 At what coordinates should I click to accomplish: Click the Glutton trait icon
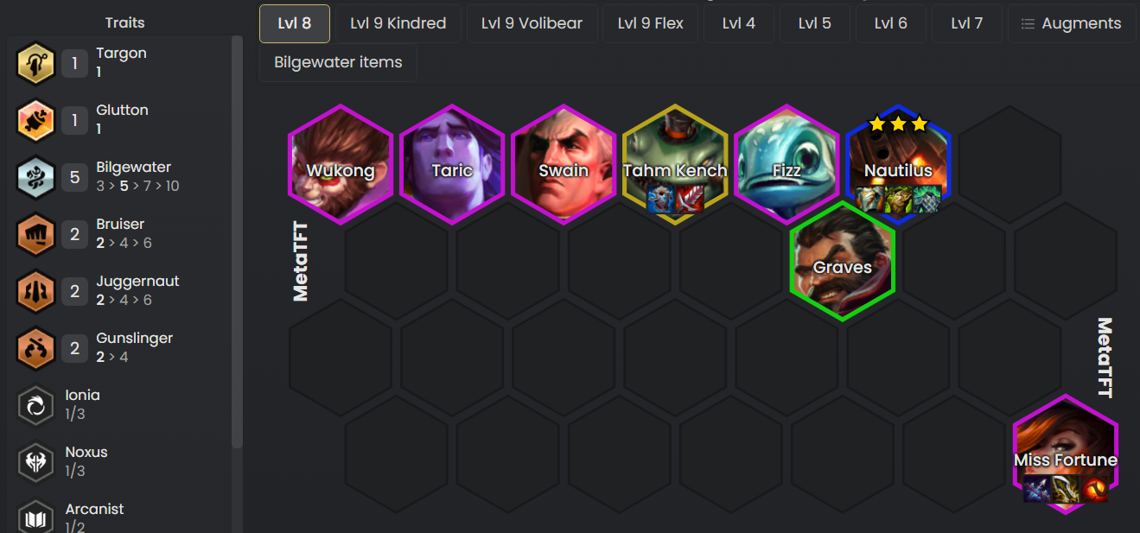click(x=36, y=120)
